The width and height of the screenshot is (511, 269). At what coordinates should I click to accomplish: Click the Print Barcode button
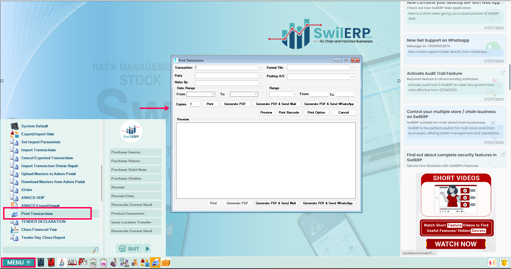point(289,112)
